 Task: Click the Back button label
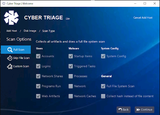[126, 110]
